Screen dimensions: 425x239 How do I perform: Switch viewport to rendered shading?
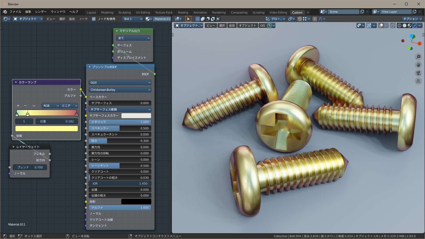[x=415, y=25]
